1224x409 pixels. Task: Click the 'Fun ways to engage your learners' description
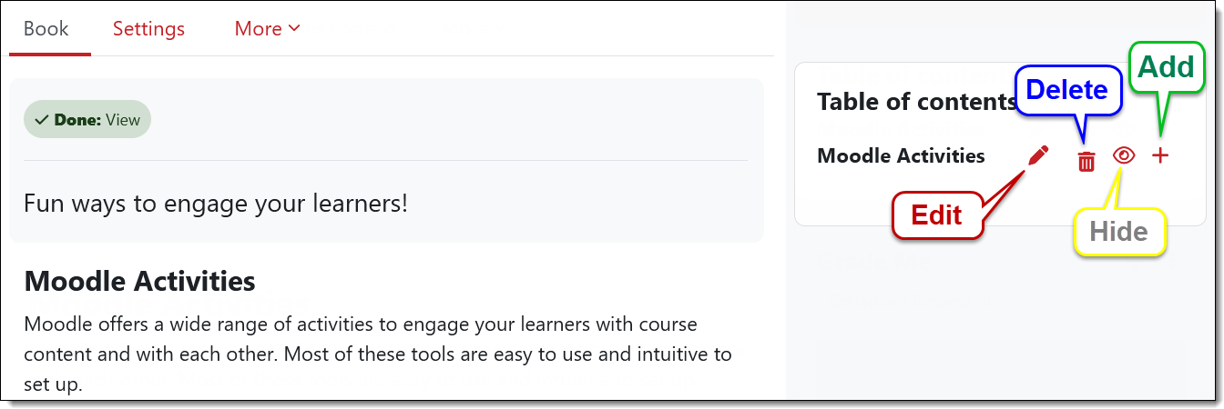[216, 203]
